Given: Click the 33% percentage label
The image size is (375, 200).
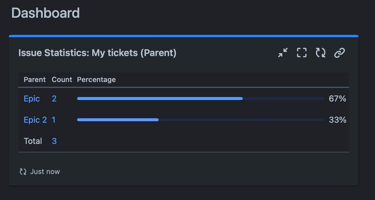Looking at the screenshot, I should tap(337, 120).
